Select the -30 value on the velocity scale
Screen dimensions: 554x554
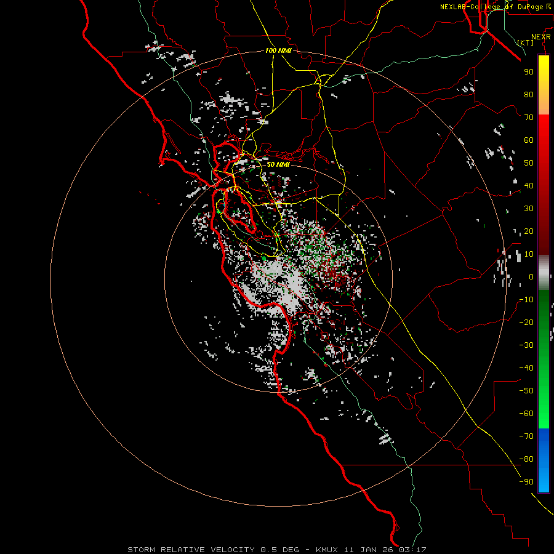[526, 345]
